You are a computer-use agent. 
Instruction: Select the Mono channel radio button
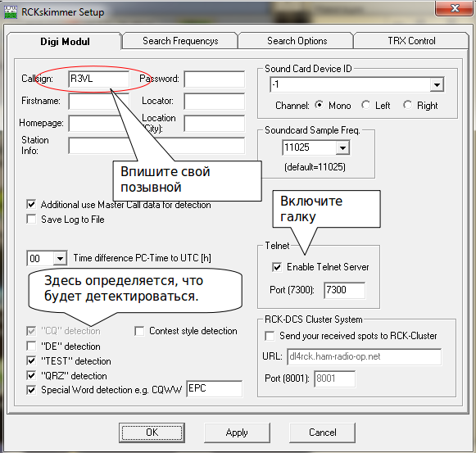pos(319,105)
